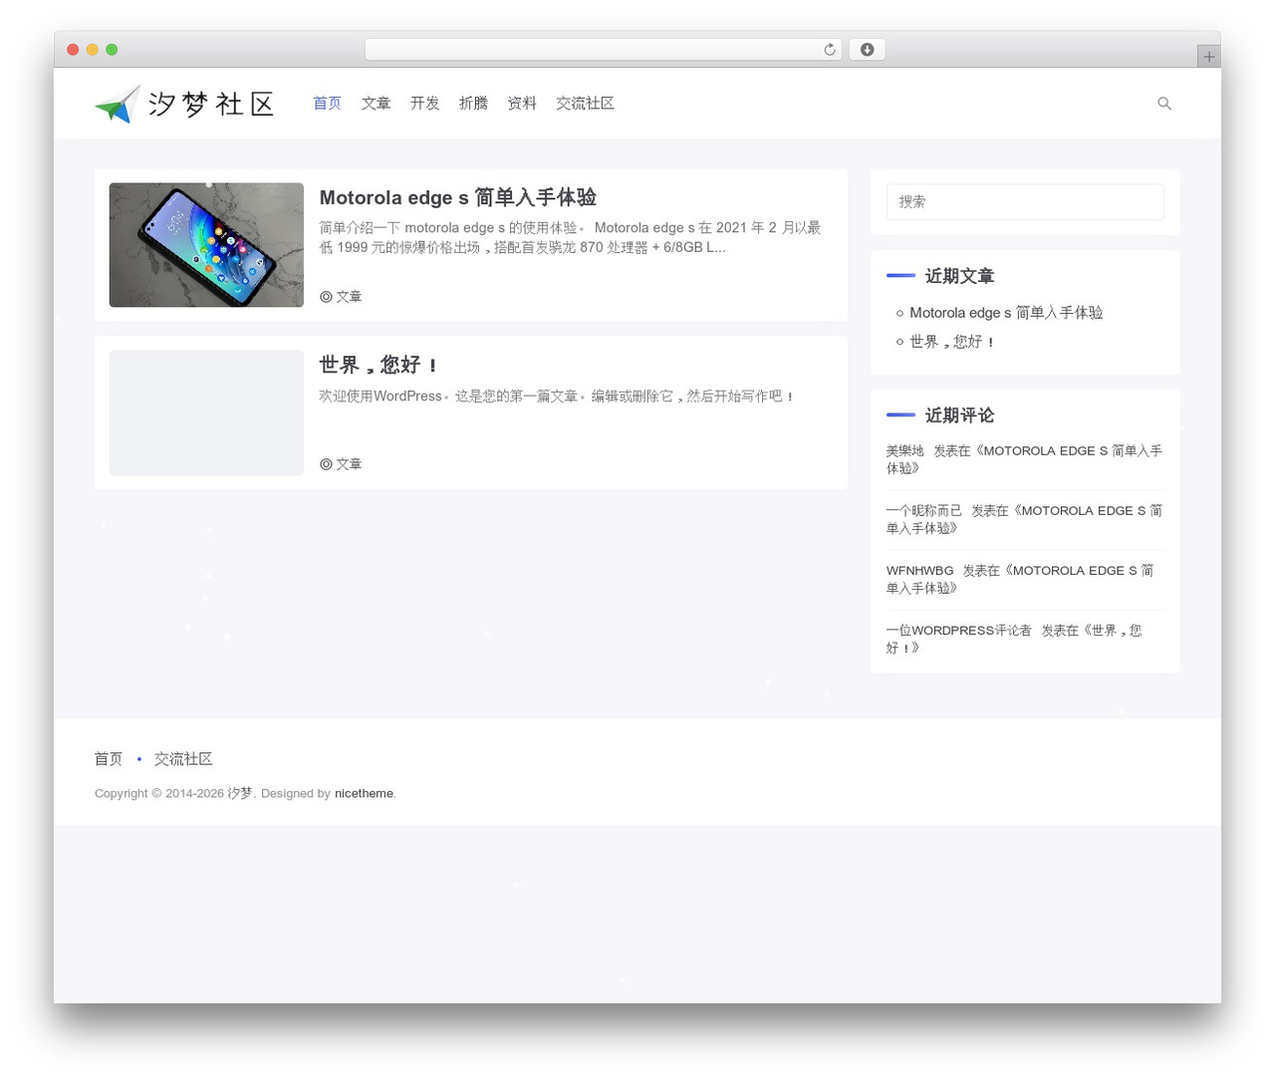Open the comment by WFNHWBG
Image resolution: width=1275 pixels, height=1080 pixels.
(x=1020, y=579)
